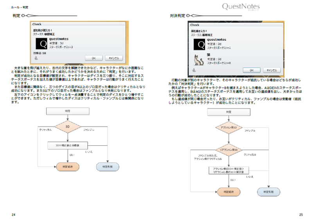
Task: Click the 'アクション側3D' diamond
Action: (x=229, y=127)
